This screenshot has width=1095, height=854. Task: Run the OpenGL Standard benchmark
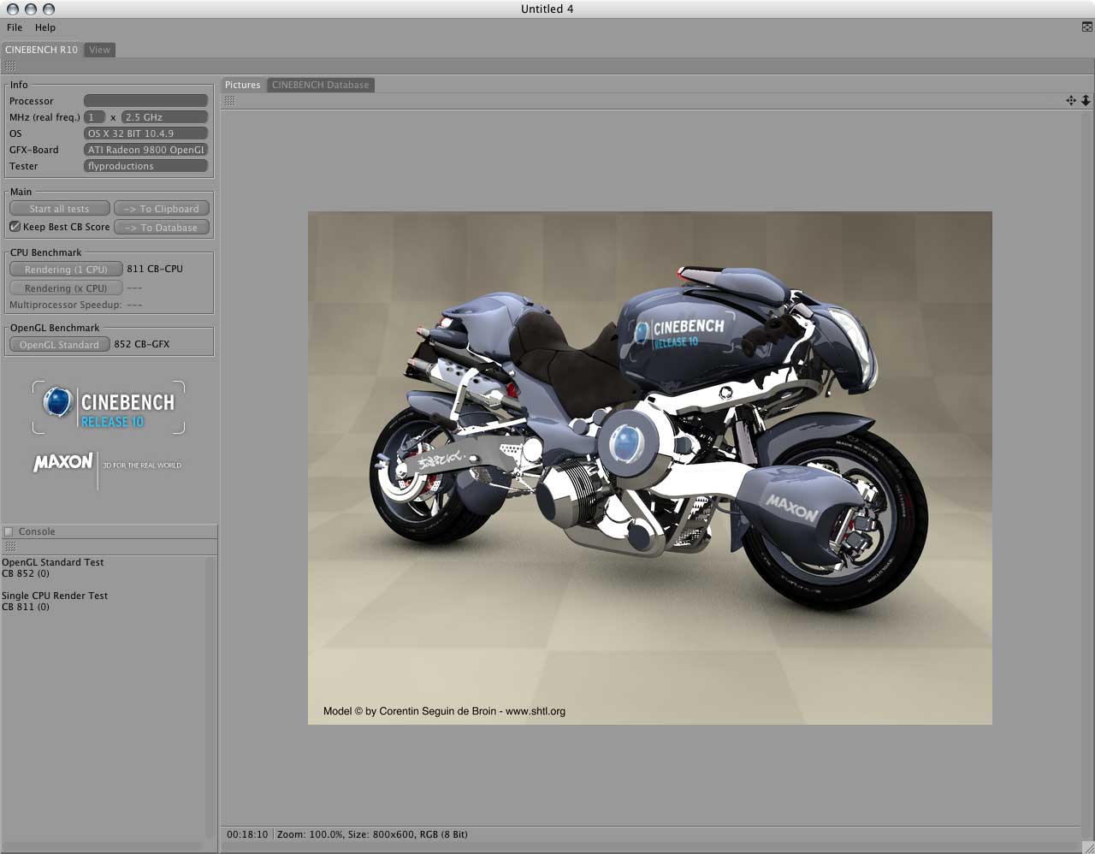(x=59, y=345)
